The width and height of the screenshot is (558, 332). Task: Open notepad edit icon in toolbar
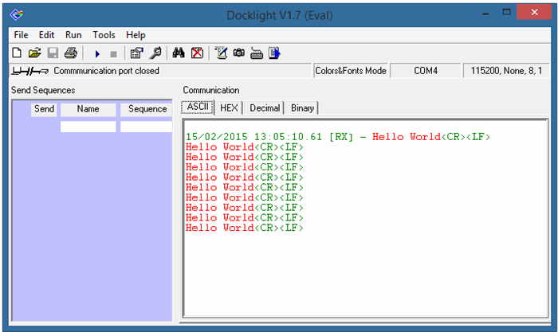pyautogui.click(x=221, y=53)
